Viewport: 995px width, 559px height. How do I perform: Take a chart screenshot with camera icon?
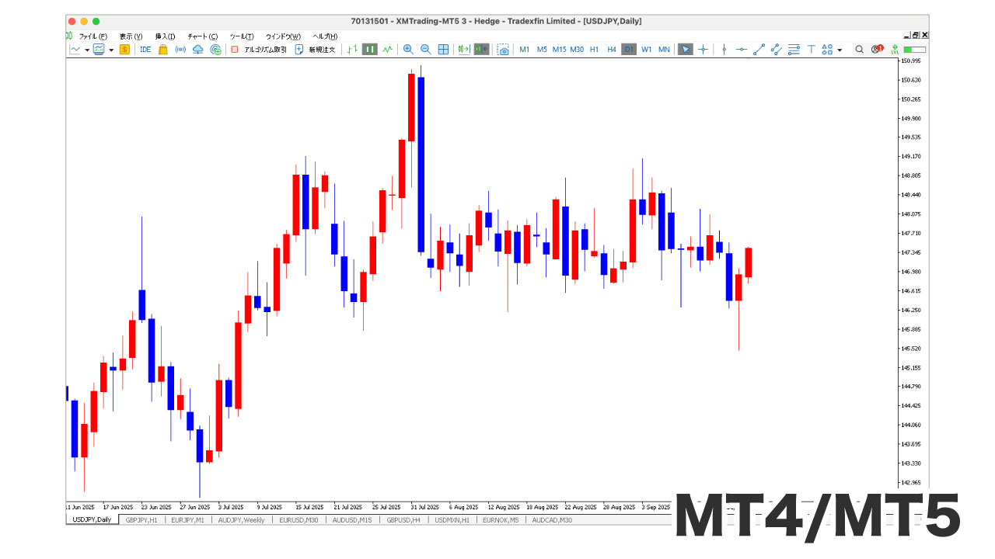pos(504,50)
